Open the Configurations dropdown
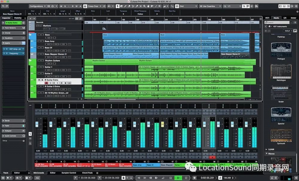Image resolution: width=299 pixels, height=181 pixels. (x=37, y=6)
